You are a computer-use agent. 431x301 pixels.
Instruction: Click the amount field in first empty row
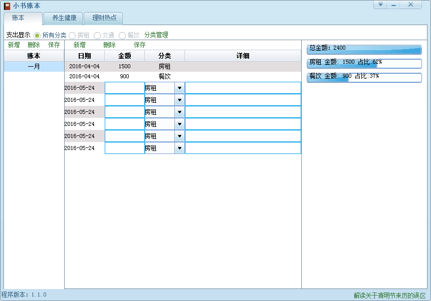124,88
